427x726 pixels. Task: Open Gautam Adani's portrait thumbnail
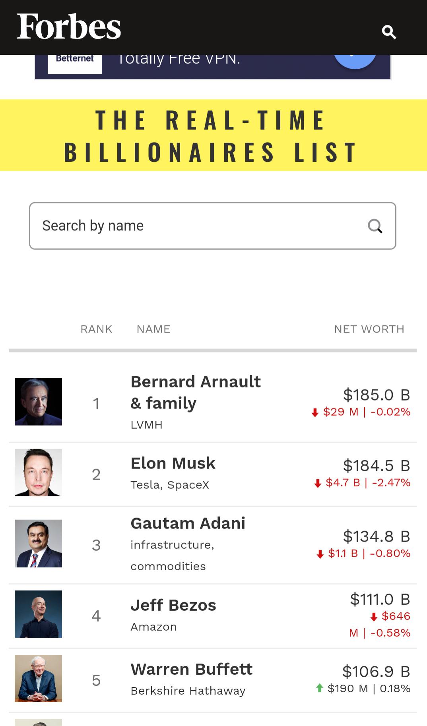click(38, 543)
